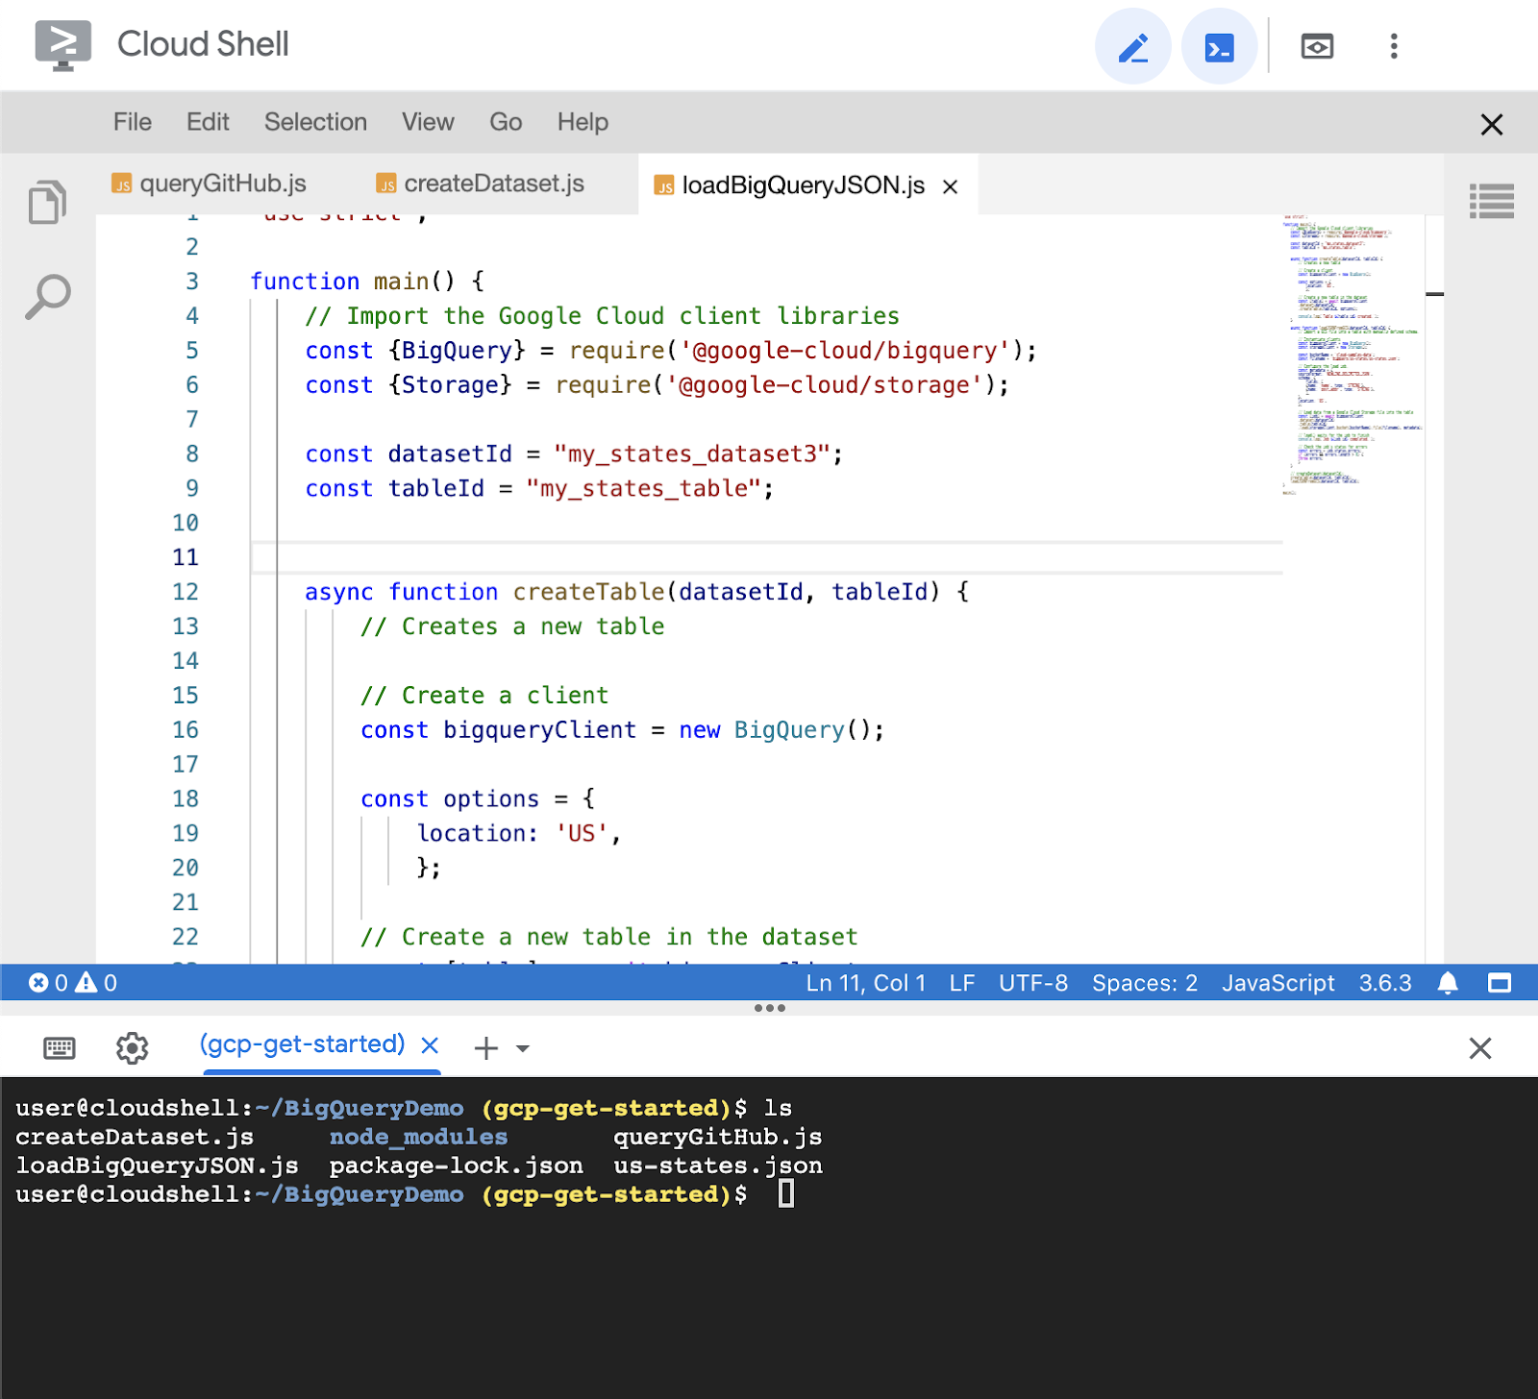Switch to the createDataset.js tab
This screenshot has height=1399, width=1538.
click(x=493, y=184)
